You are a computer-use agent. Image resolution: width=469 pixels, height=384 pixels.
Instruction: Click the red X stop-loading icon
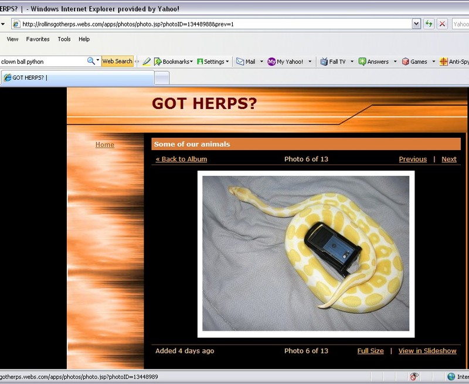pos(442,24)
